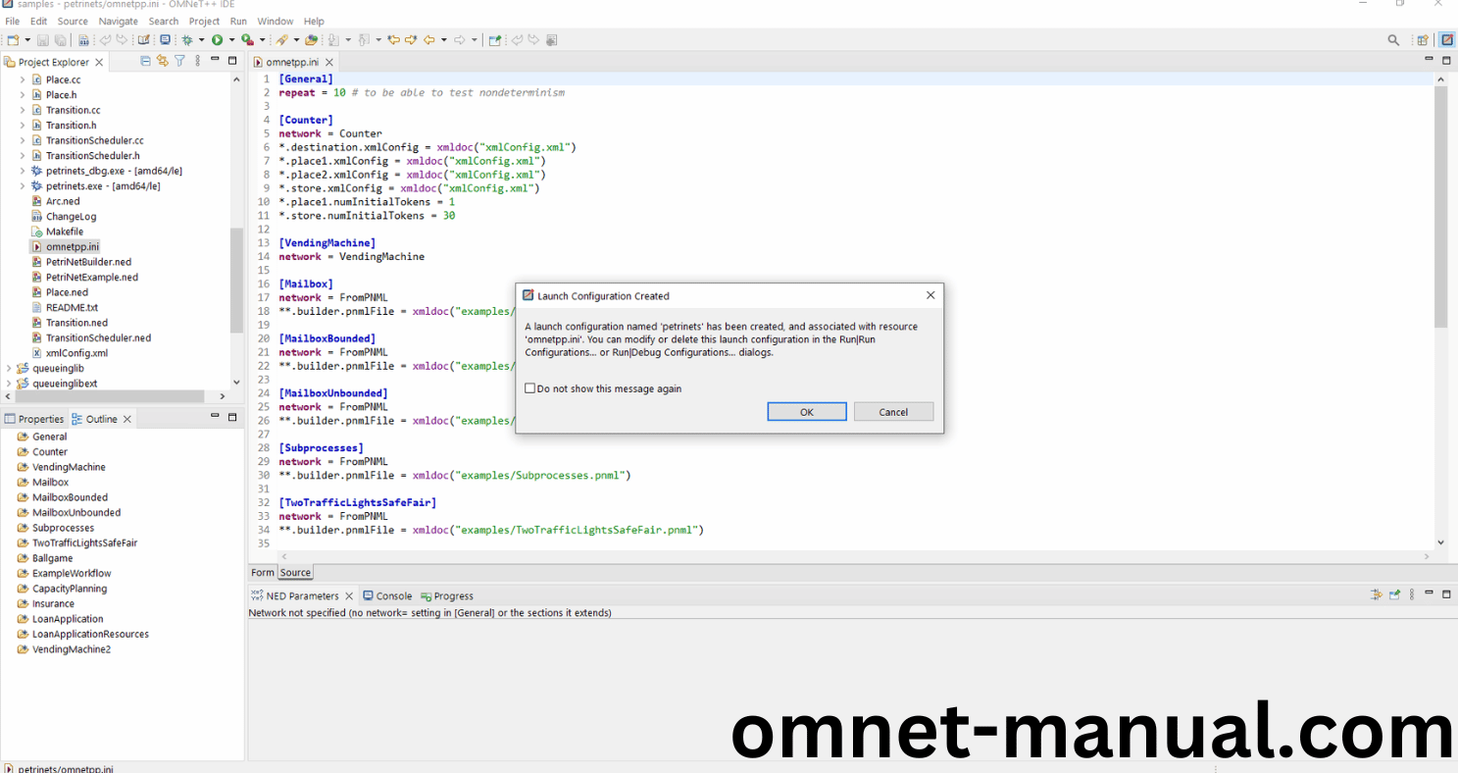Open the dropdown arrow beside the Debug icon
Screen dimensions: 1458x773
201,40
